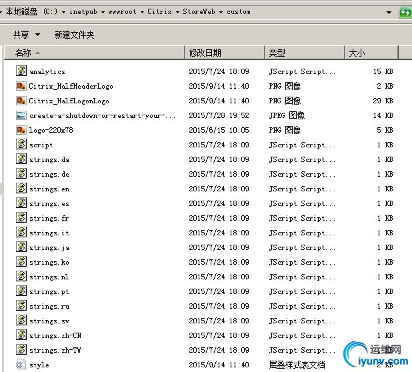Select file name Citrix_HalfLogonLogo

(x=69, y=101)
